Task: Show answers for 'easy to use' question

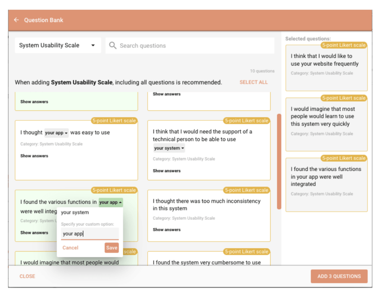Action: tap(34, 156)
